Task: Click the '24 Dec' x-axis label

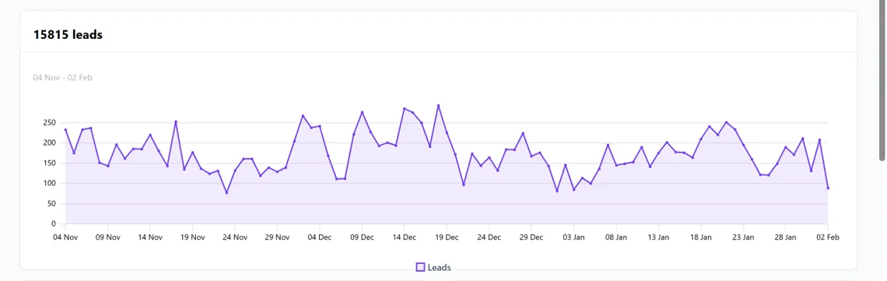Action: [489, 237]
